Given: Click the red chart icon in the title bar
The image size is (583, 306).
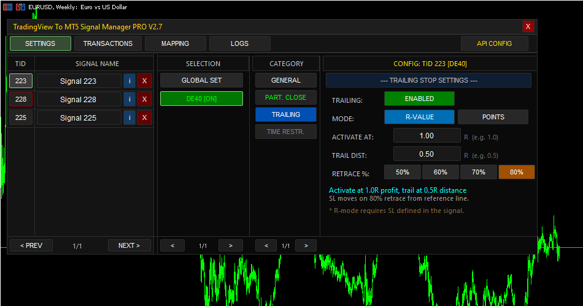Looking at the screenshot, I should (x=20, y=7).
